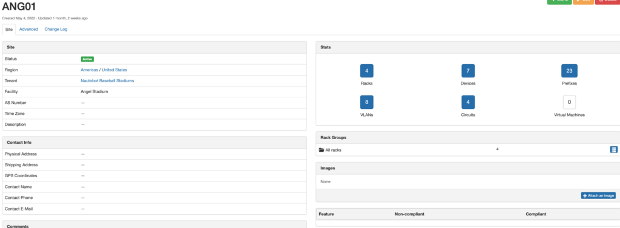Click the folder icon next to All racks
Viewport: 620px width, 228px height.
click(x=322, y=150)
